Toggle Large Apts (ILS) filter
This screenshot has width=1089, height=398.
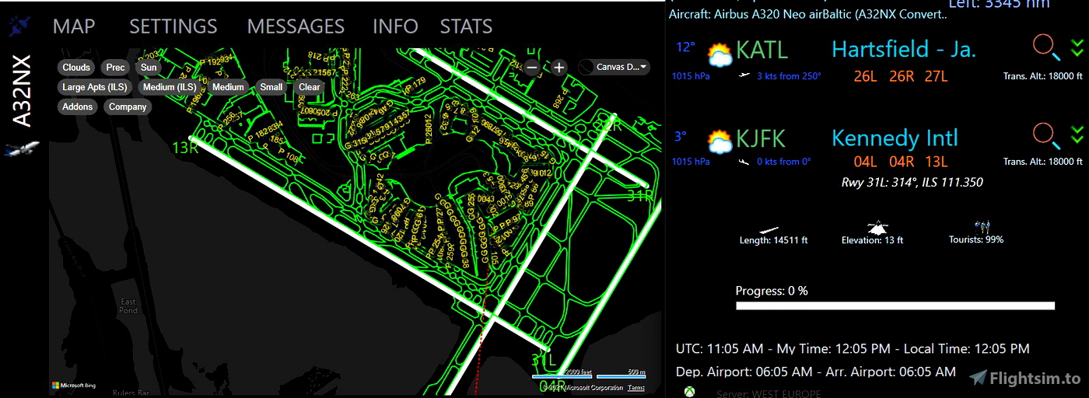(x=95, y=87)
